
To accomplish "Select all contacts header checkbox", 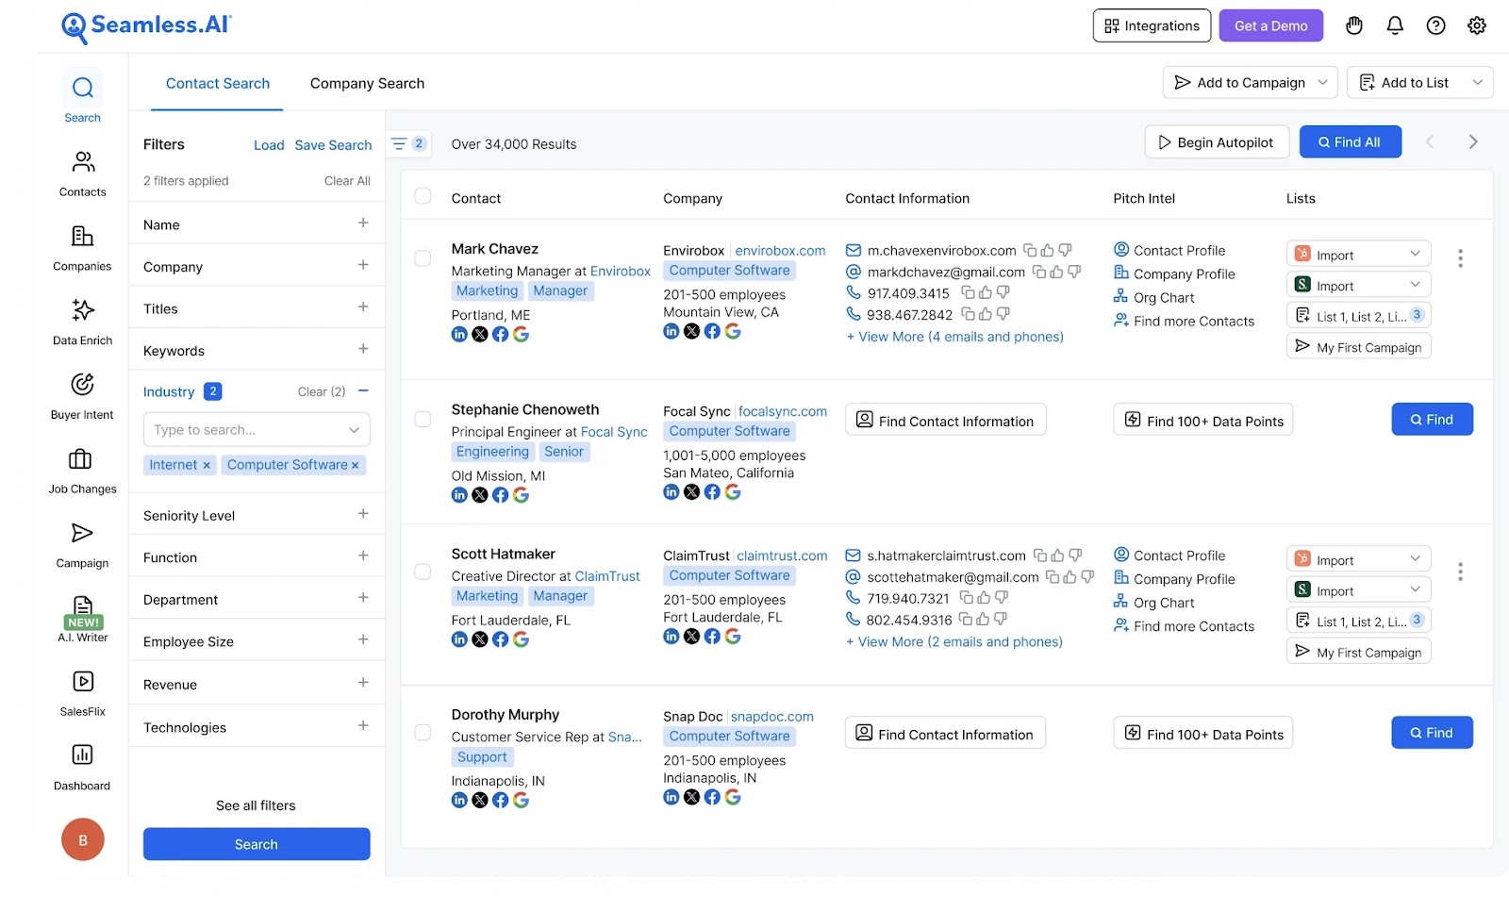I will (x=423, y=196).
